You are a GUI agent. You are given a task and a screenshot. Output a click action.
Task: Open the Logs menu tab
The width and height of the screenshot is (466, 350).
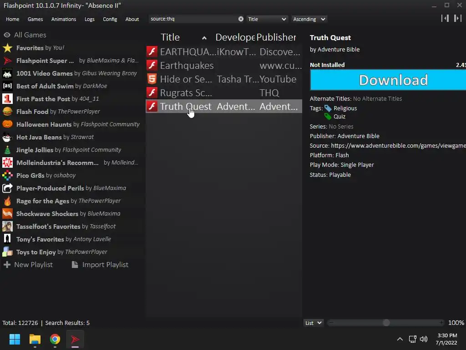click(x=90, y=19)
